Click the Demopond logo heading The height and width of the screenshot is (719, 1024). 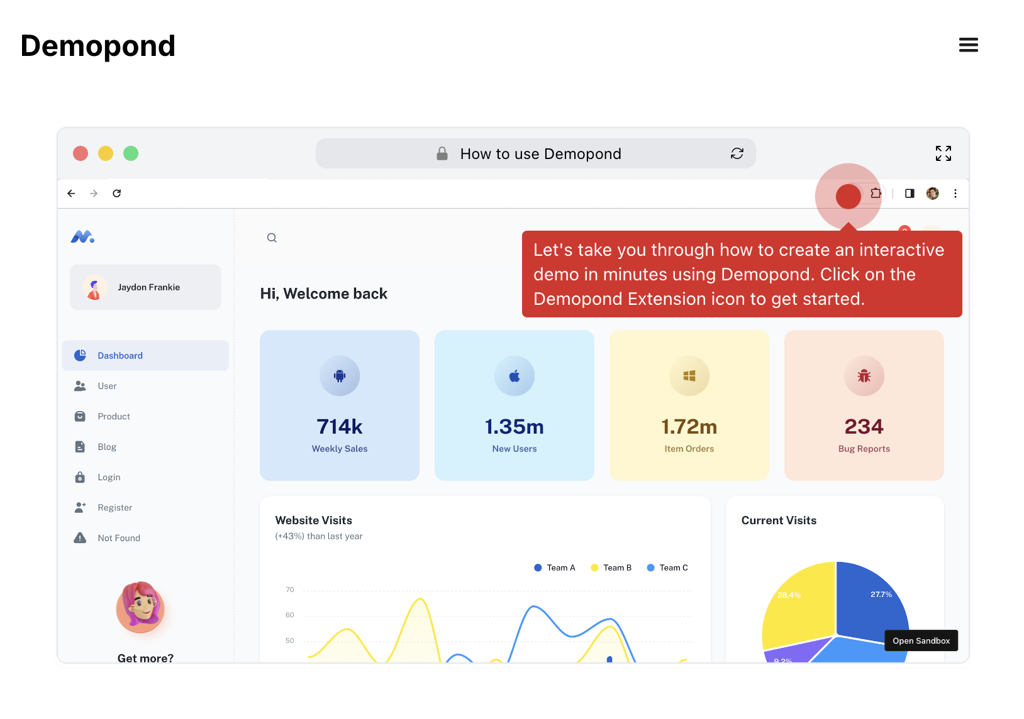[98, 46]
